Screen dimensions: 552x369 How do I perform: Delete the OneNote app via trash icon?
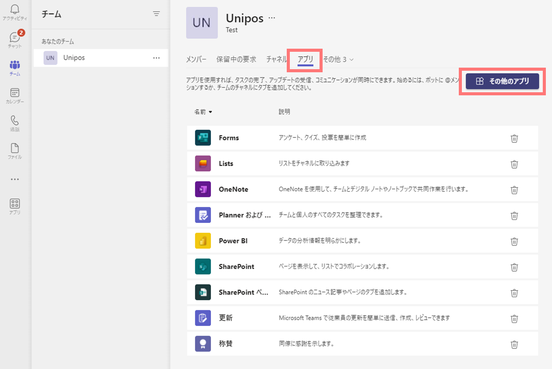coord(514,190)
